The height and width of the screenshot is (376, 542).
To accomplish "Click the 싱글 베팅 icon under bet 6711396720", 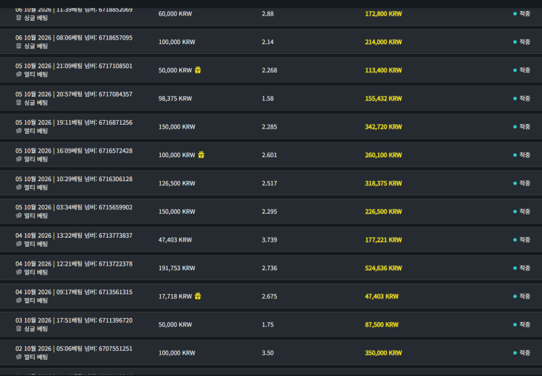I will pos(19,329).
